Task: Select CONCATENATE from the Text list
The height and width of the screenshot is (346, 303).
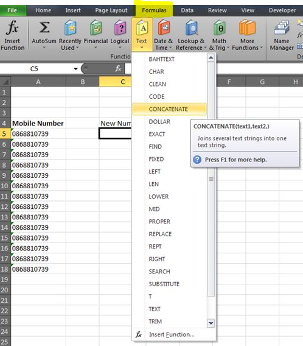Action: coord(169,109)
